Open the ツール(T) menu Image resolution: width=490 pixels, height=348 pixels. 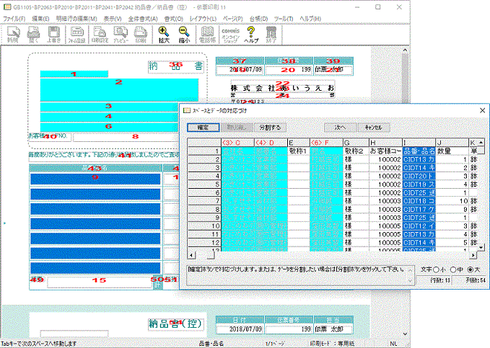(284, 19)
